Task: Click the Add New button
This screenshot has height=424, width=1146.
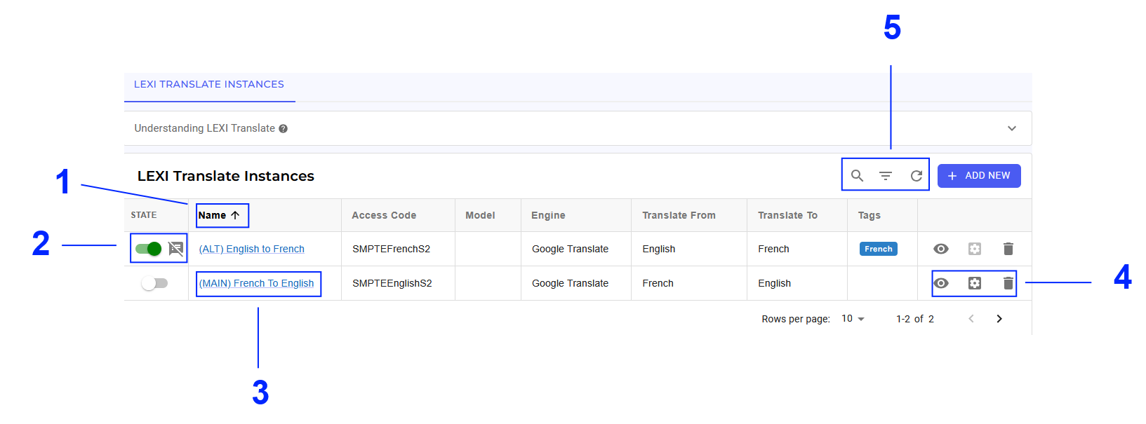Action: [x=979, y=176]
